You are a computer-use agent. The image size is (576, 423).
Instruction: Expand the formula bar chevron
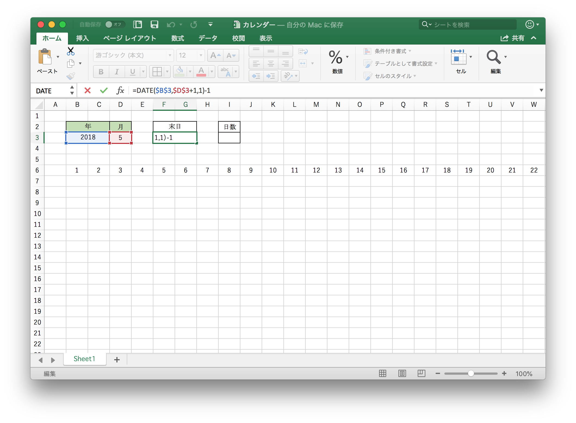[x=541, y=90]
